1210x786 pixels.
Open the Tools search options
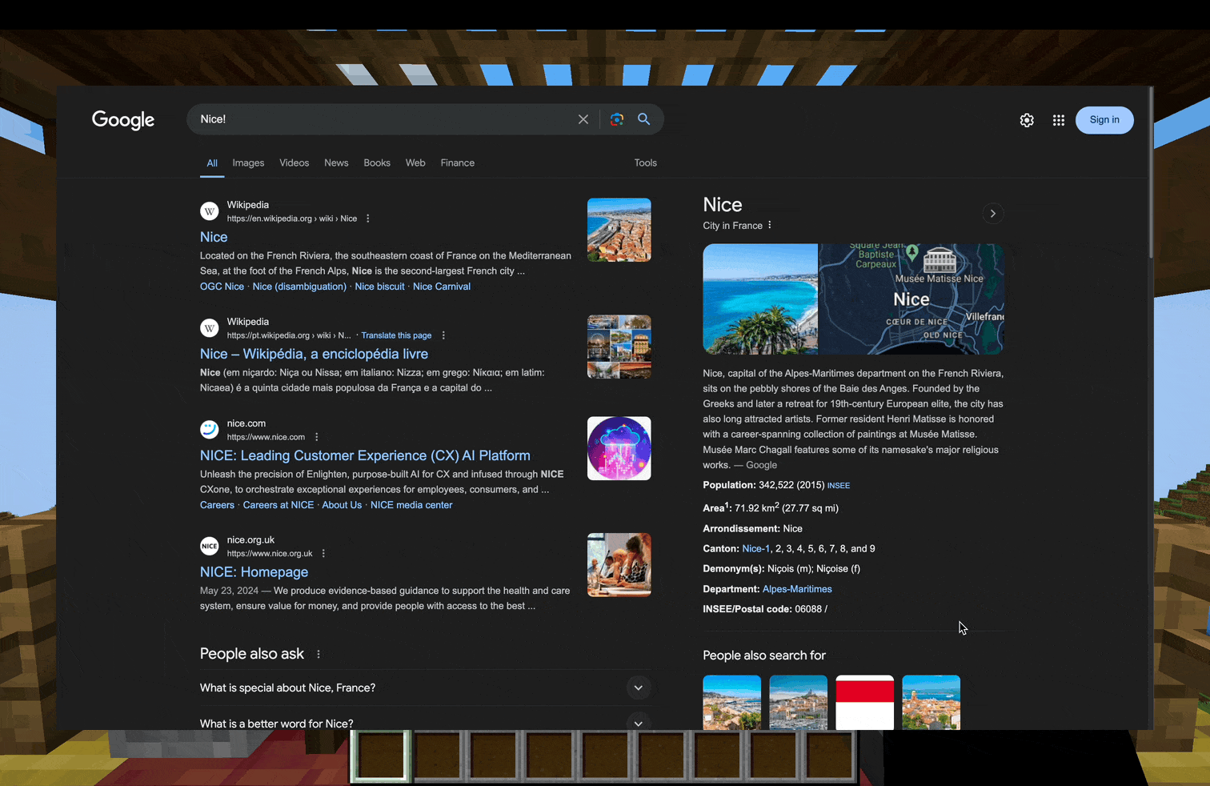coord(645,163)
